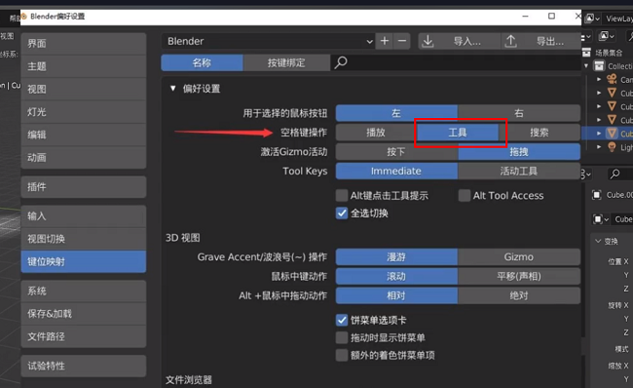633x388 pixels.
Task: Click the highlighted Cube mesh icon
Action: click(x=613, y=134)
